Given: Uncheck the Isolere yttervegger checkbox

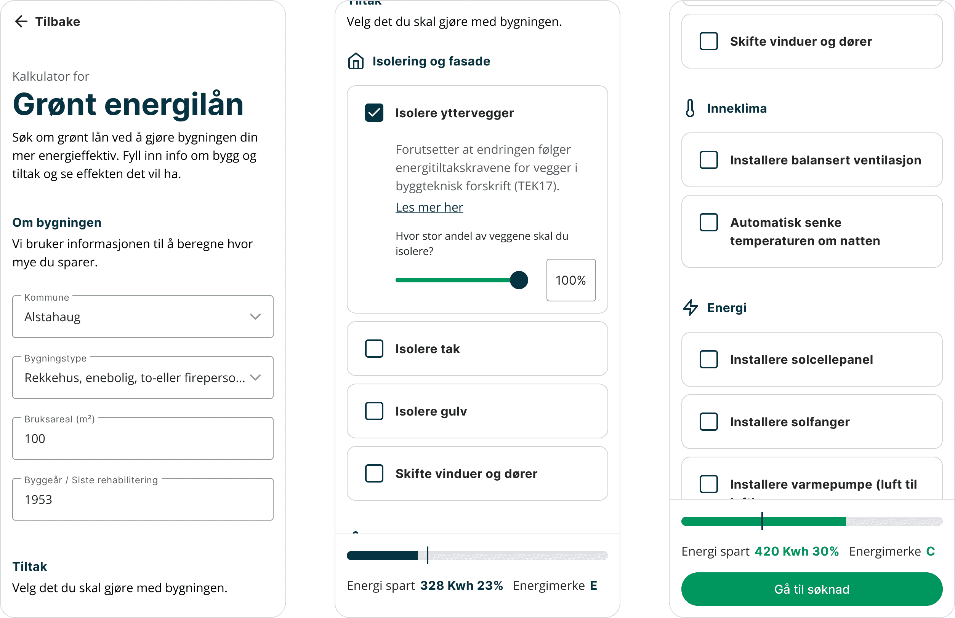Looking at the screenshot, I should 374,113.
